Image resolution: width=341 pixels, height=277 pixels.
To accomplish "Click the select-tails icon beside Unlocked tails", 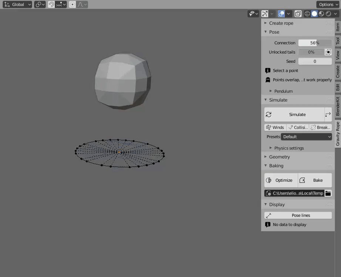I will coord(328,52).
